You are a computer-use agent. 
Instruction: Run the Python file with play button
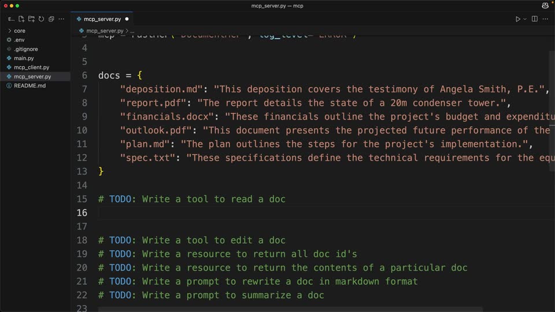517,18
